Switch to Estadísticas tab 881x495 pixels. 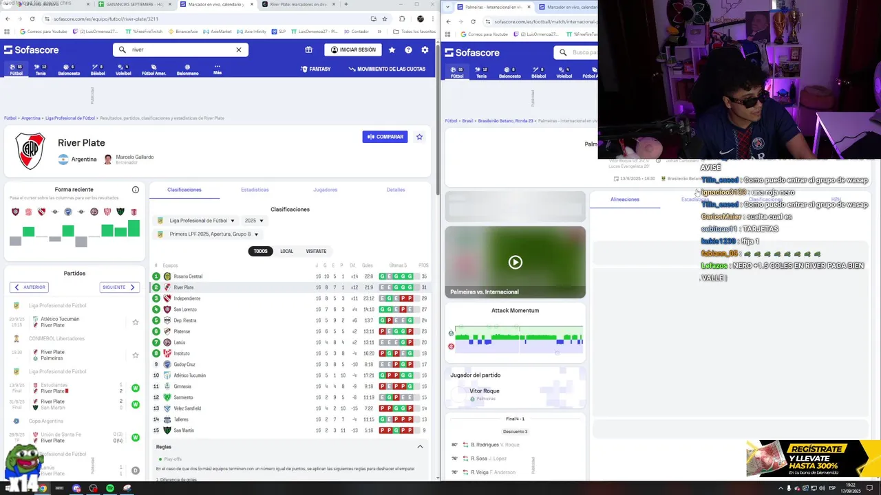point(255,190)
